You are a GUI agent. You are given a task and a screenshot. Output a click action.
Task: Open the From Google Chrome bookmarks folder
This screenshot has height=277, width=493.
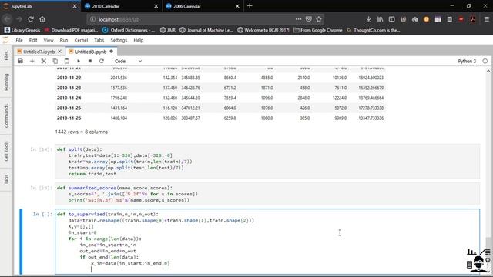coord(318,30)
